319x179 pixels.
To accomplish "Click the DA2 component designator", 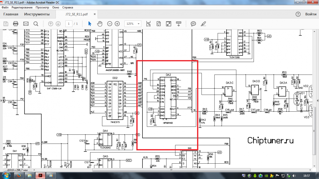I will click(x=168, y=75).
